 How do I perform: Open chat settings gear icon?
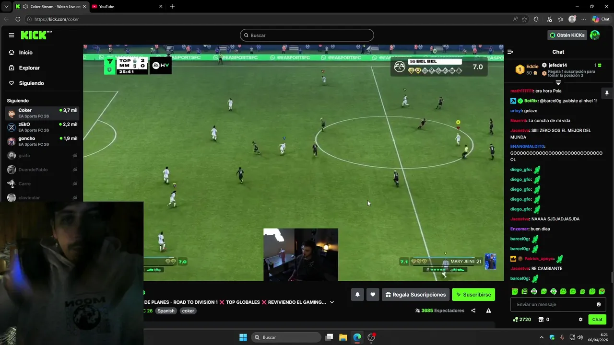click(580, 320)
